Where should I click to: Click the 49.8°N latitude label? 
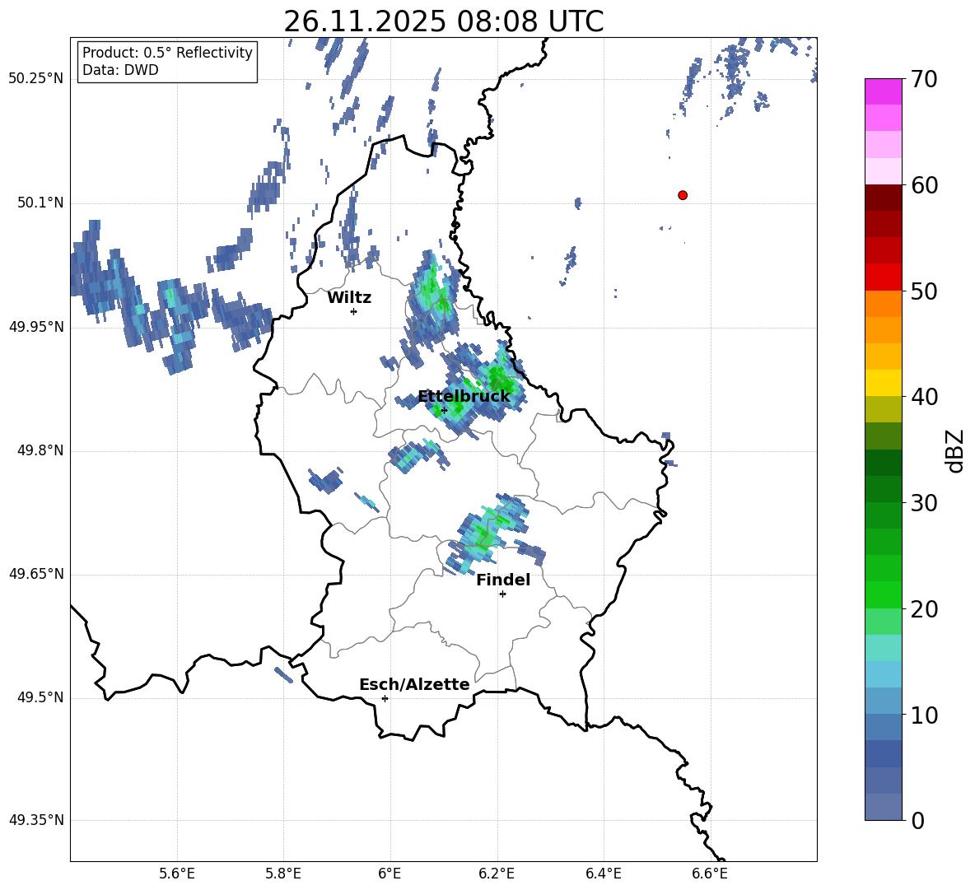pyautogui.click(x=40, y=450)
